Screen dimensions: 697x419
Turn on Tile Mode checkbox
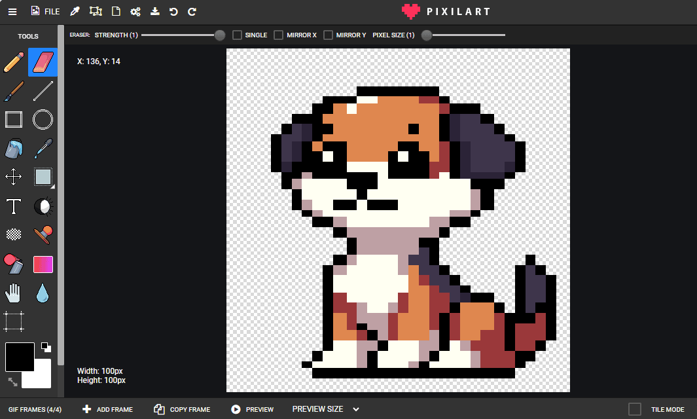point(634,409)
